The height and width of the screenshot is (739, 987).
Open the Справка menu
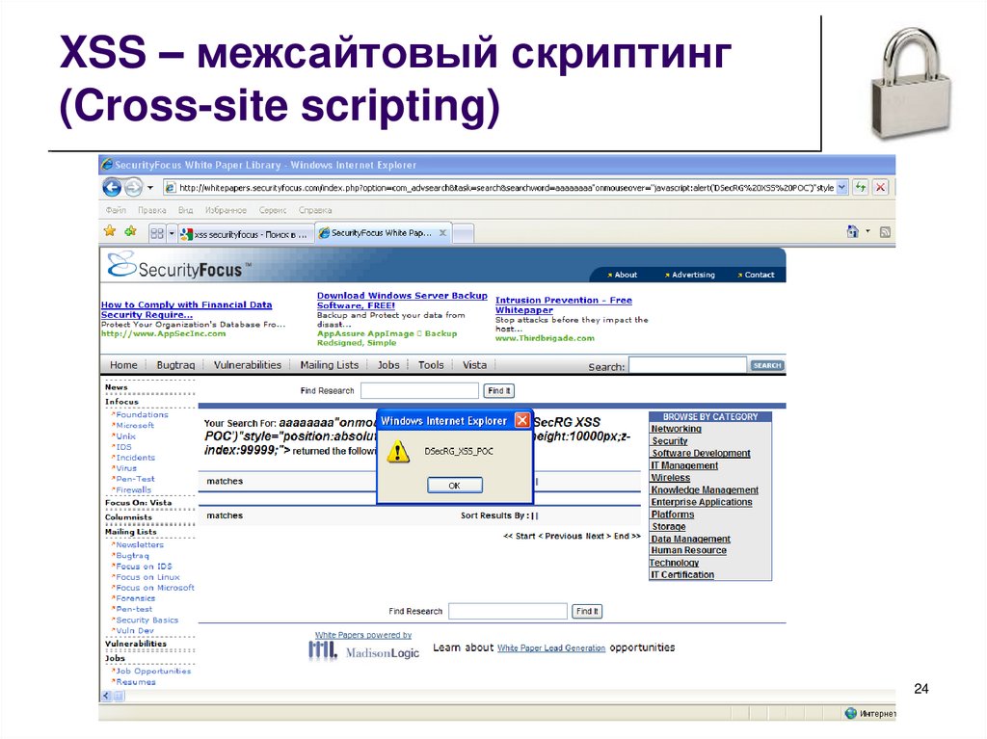(315, 210)
